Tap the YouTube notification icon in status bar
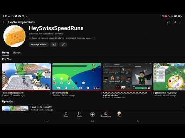The height and width of the screenshot is (138, 185). tap(20, 16)
